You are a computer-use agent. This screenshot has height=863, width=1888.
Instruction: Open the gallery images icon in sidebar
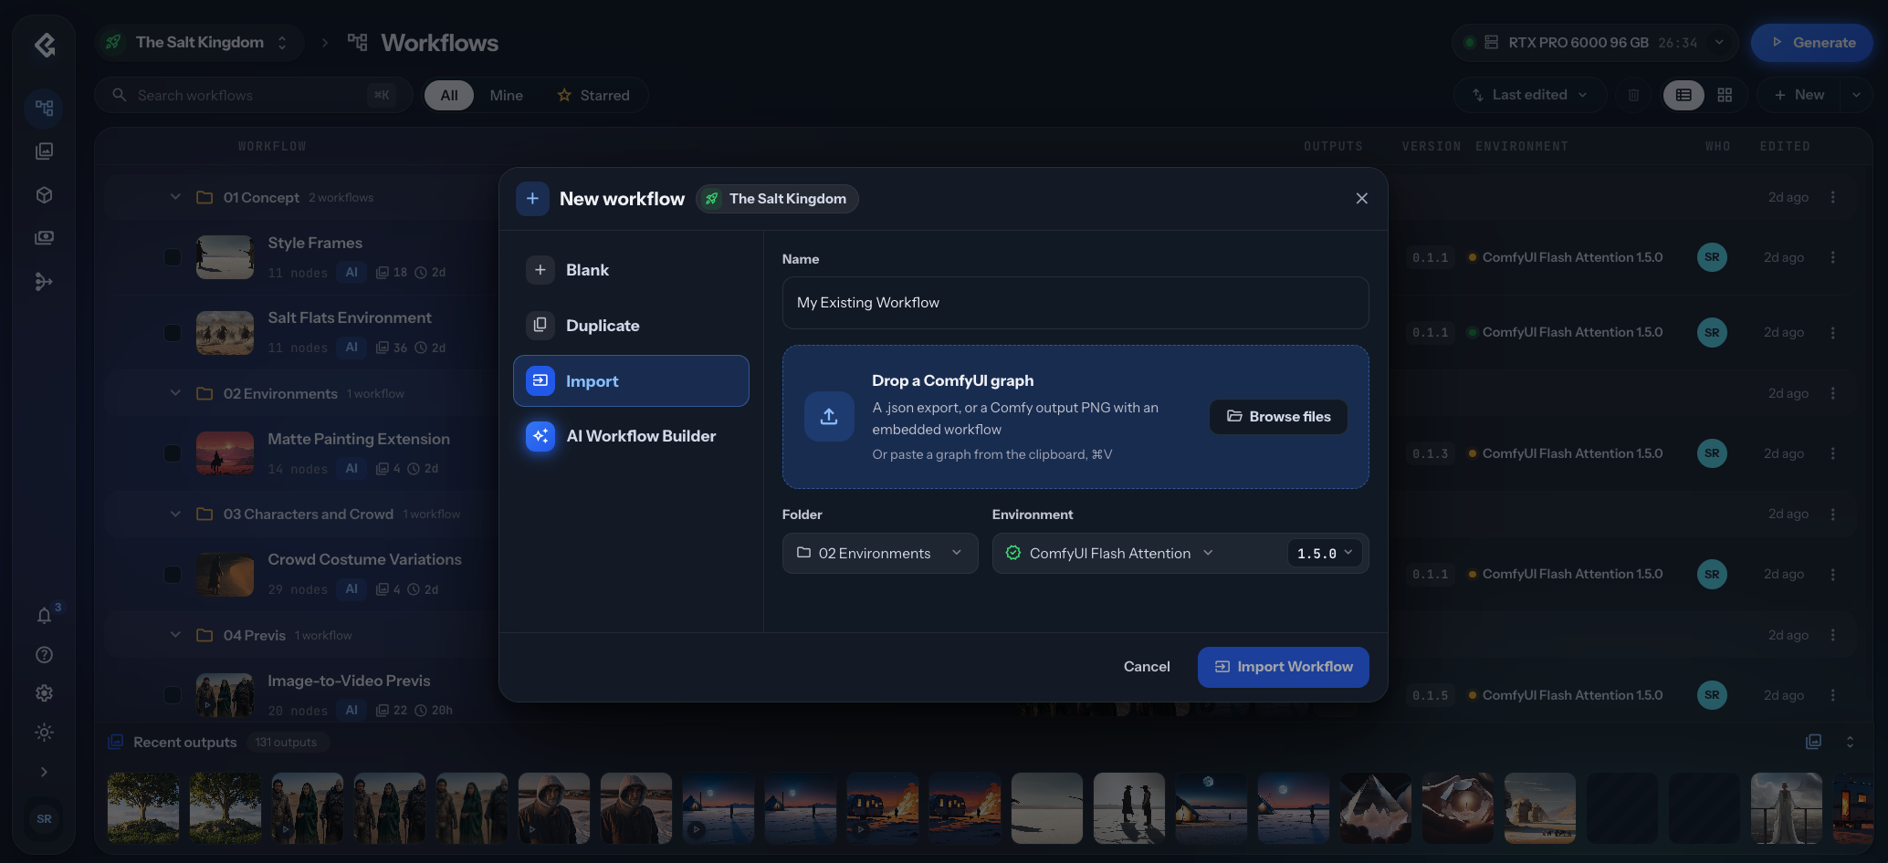44,151
